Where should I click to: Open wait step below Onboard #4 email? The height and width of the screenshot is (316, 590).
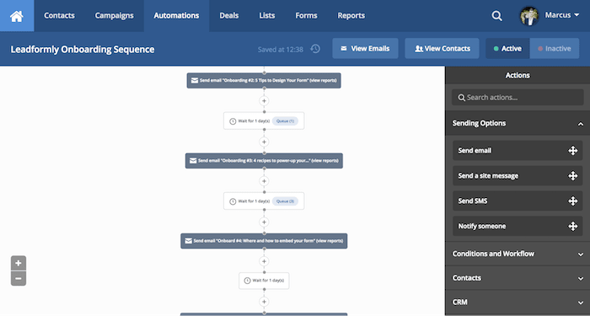tap(264, 281)
